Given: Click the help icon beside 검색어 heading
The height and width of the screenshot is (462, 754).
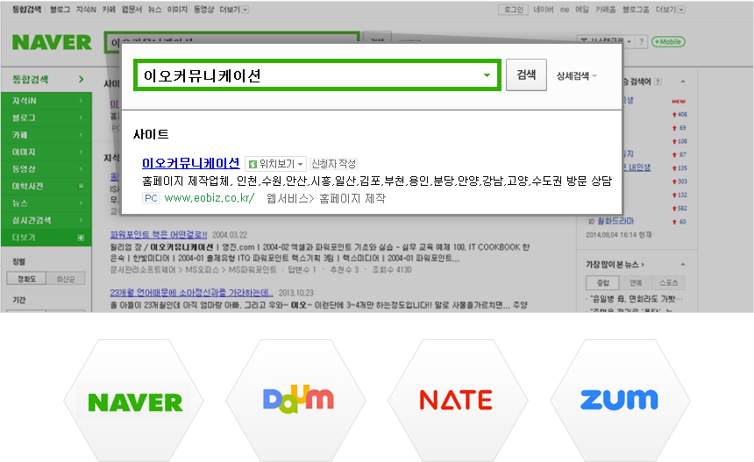Looking at the screenshot, I should tap(658, 82).
